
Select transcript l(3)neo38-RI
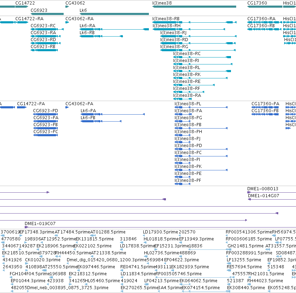point(186,61)
